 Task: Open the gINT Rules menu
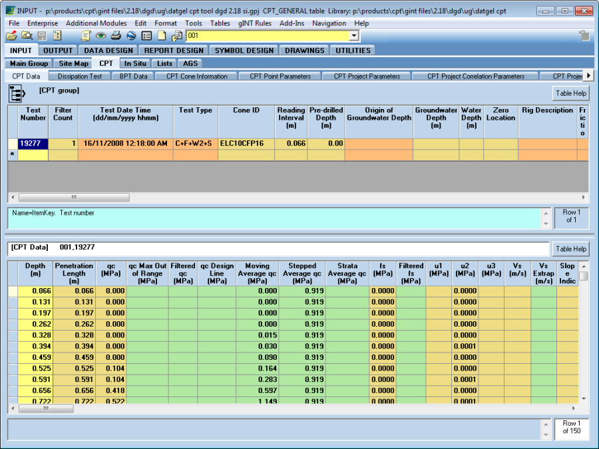[x=255, y=23]
